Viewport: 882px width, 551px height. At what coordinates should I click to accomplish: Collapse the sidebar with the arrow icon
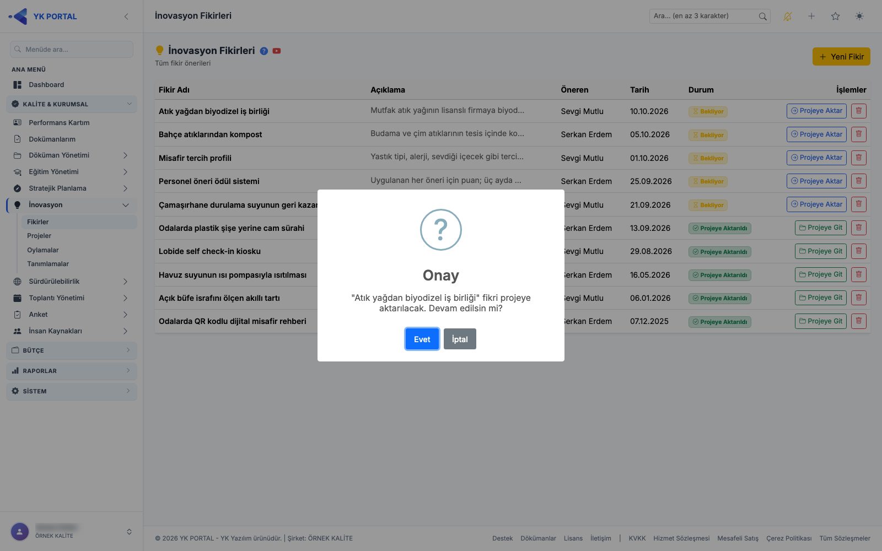point(126,17)
